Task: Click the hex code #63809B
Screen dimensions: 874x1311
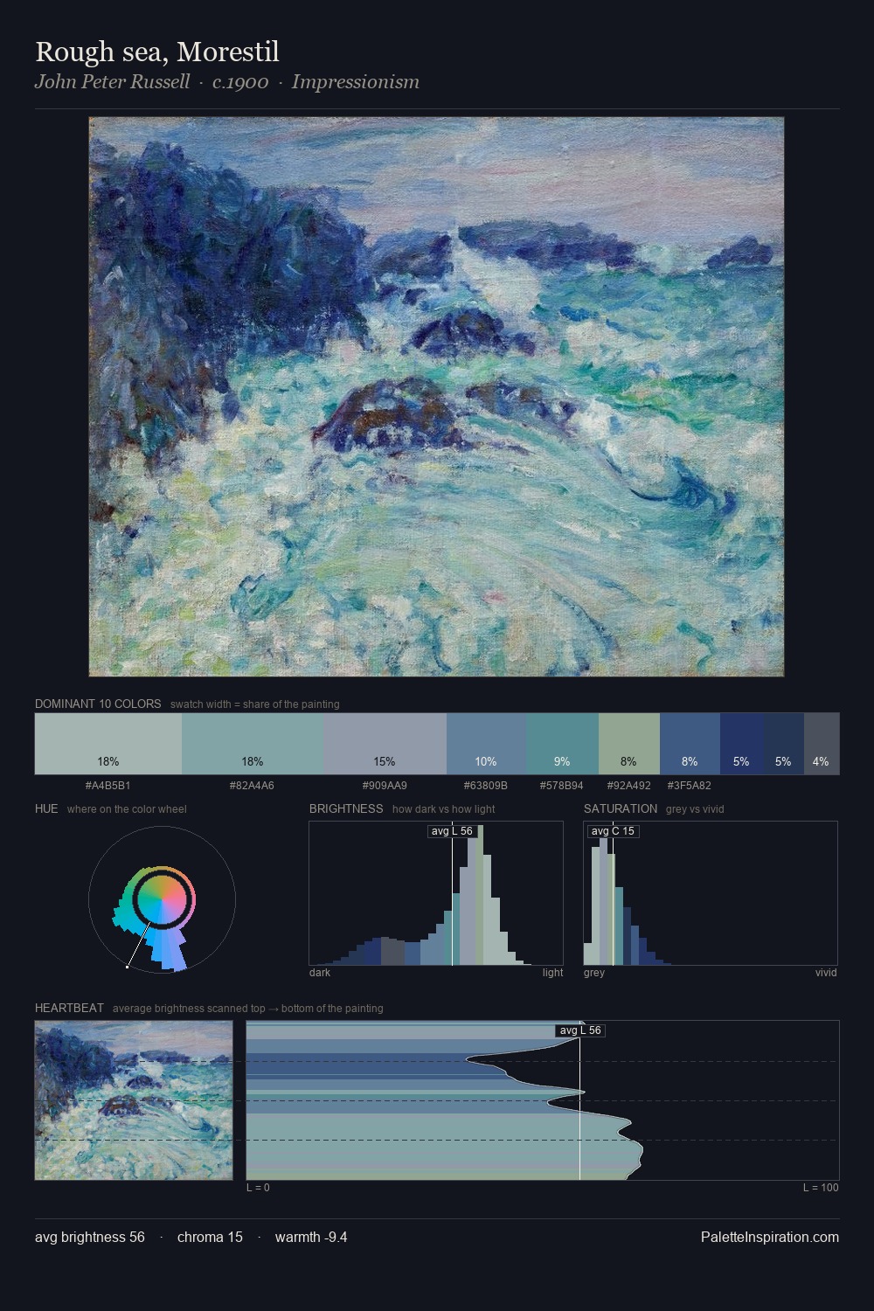Action: click(486, 786)
